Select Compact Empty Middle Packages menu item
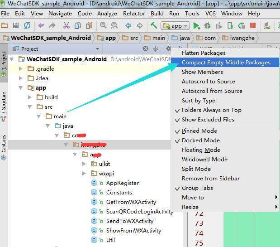The height and width of the screenshot is (247, 280). click(225, 63)
